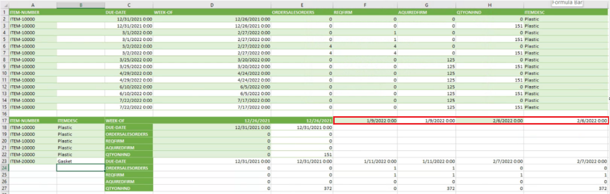
Task: Select REQFIRM label in row 20
Action: 129,140
